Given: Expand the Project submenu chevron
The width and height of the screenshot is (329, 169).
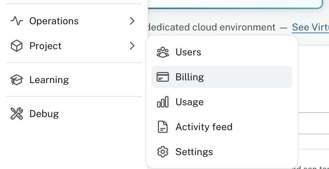Looking at the screenshot, I should click(x=132, y=46).
